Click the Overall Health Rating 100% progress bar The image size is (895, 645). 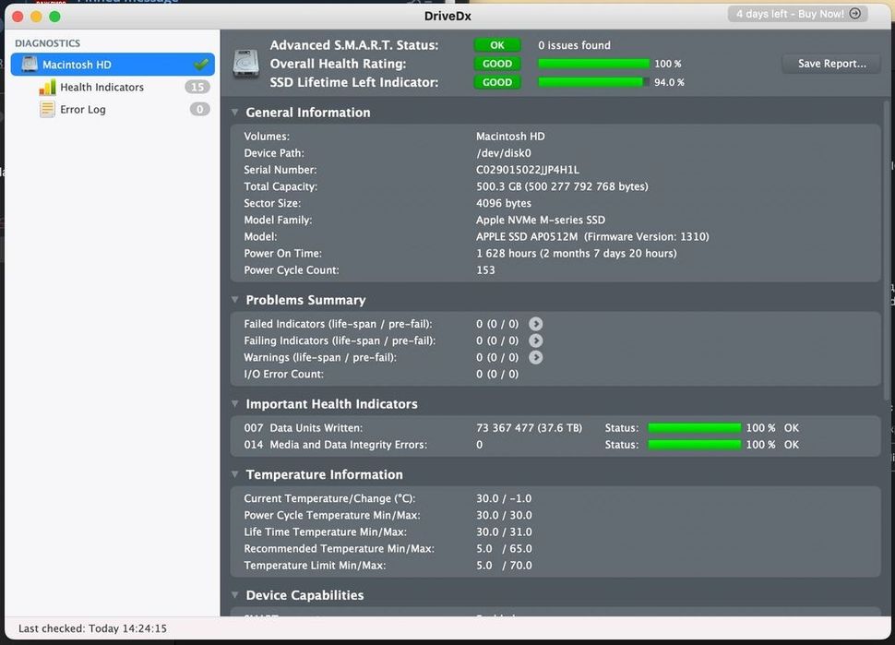593,64
